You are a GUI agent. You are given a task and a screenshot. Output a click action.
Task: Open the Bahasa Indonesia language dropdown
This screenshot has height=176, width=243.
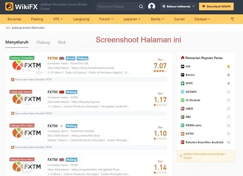coord(179,7)
